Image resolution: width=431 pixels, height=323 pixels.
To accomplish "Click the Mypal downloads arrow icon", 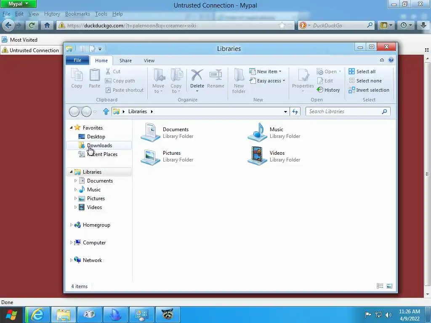I will click(423, 25).
